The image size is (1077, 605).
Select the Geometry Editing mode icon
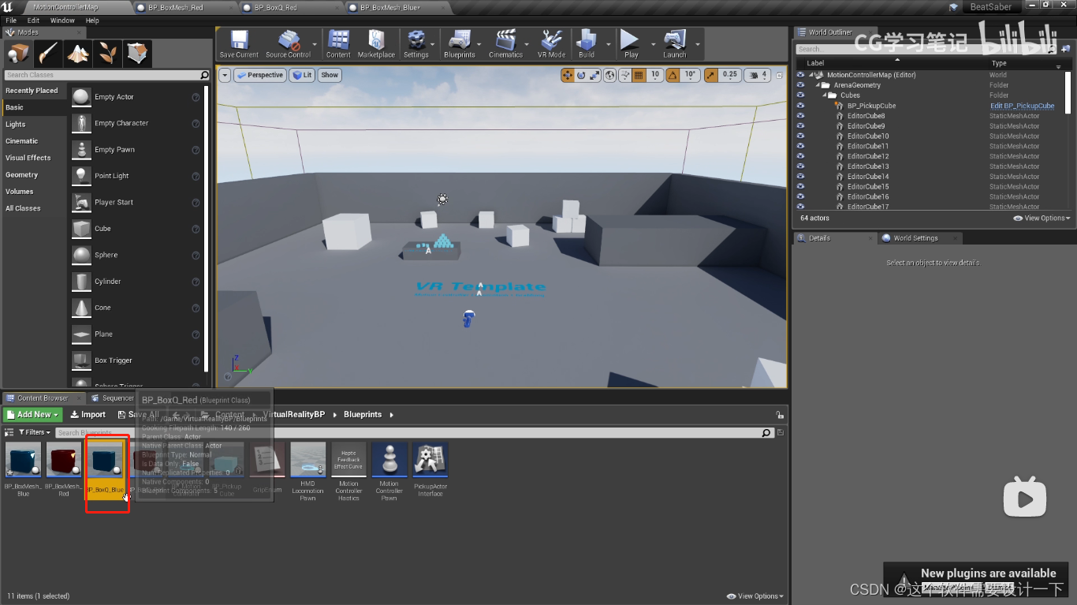point(137,53)
